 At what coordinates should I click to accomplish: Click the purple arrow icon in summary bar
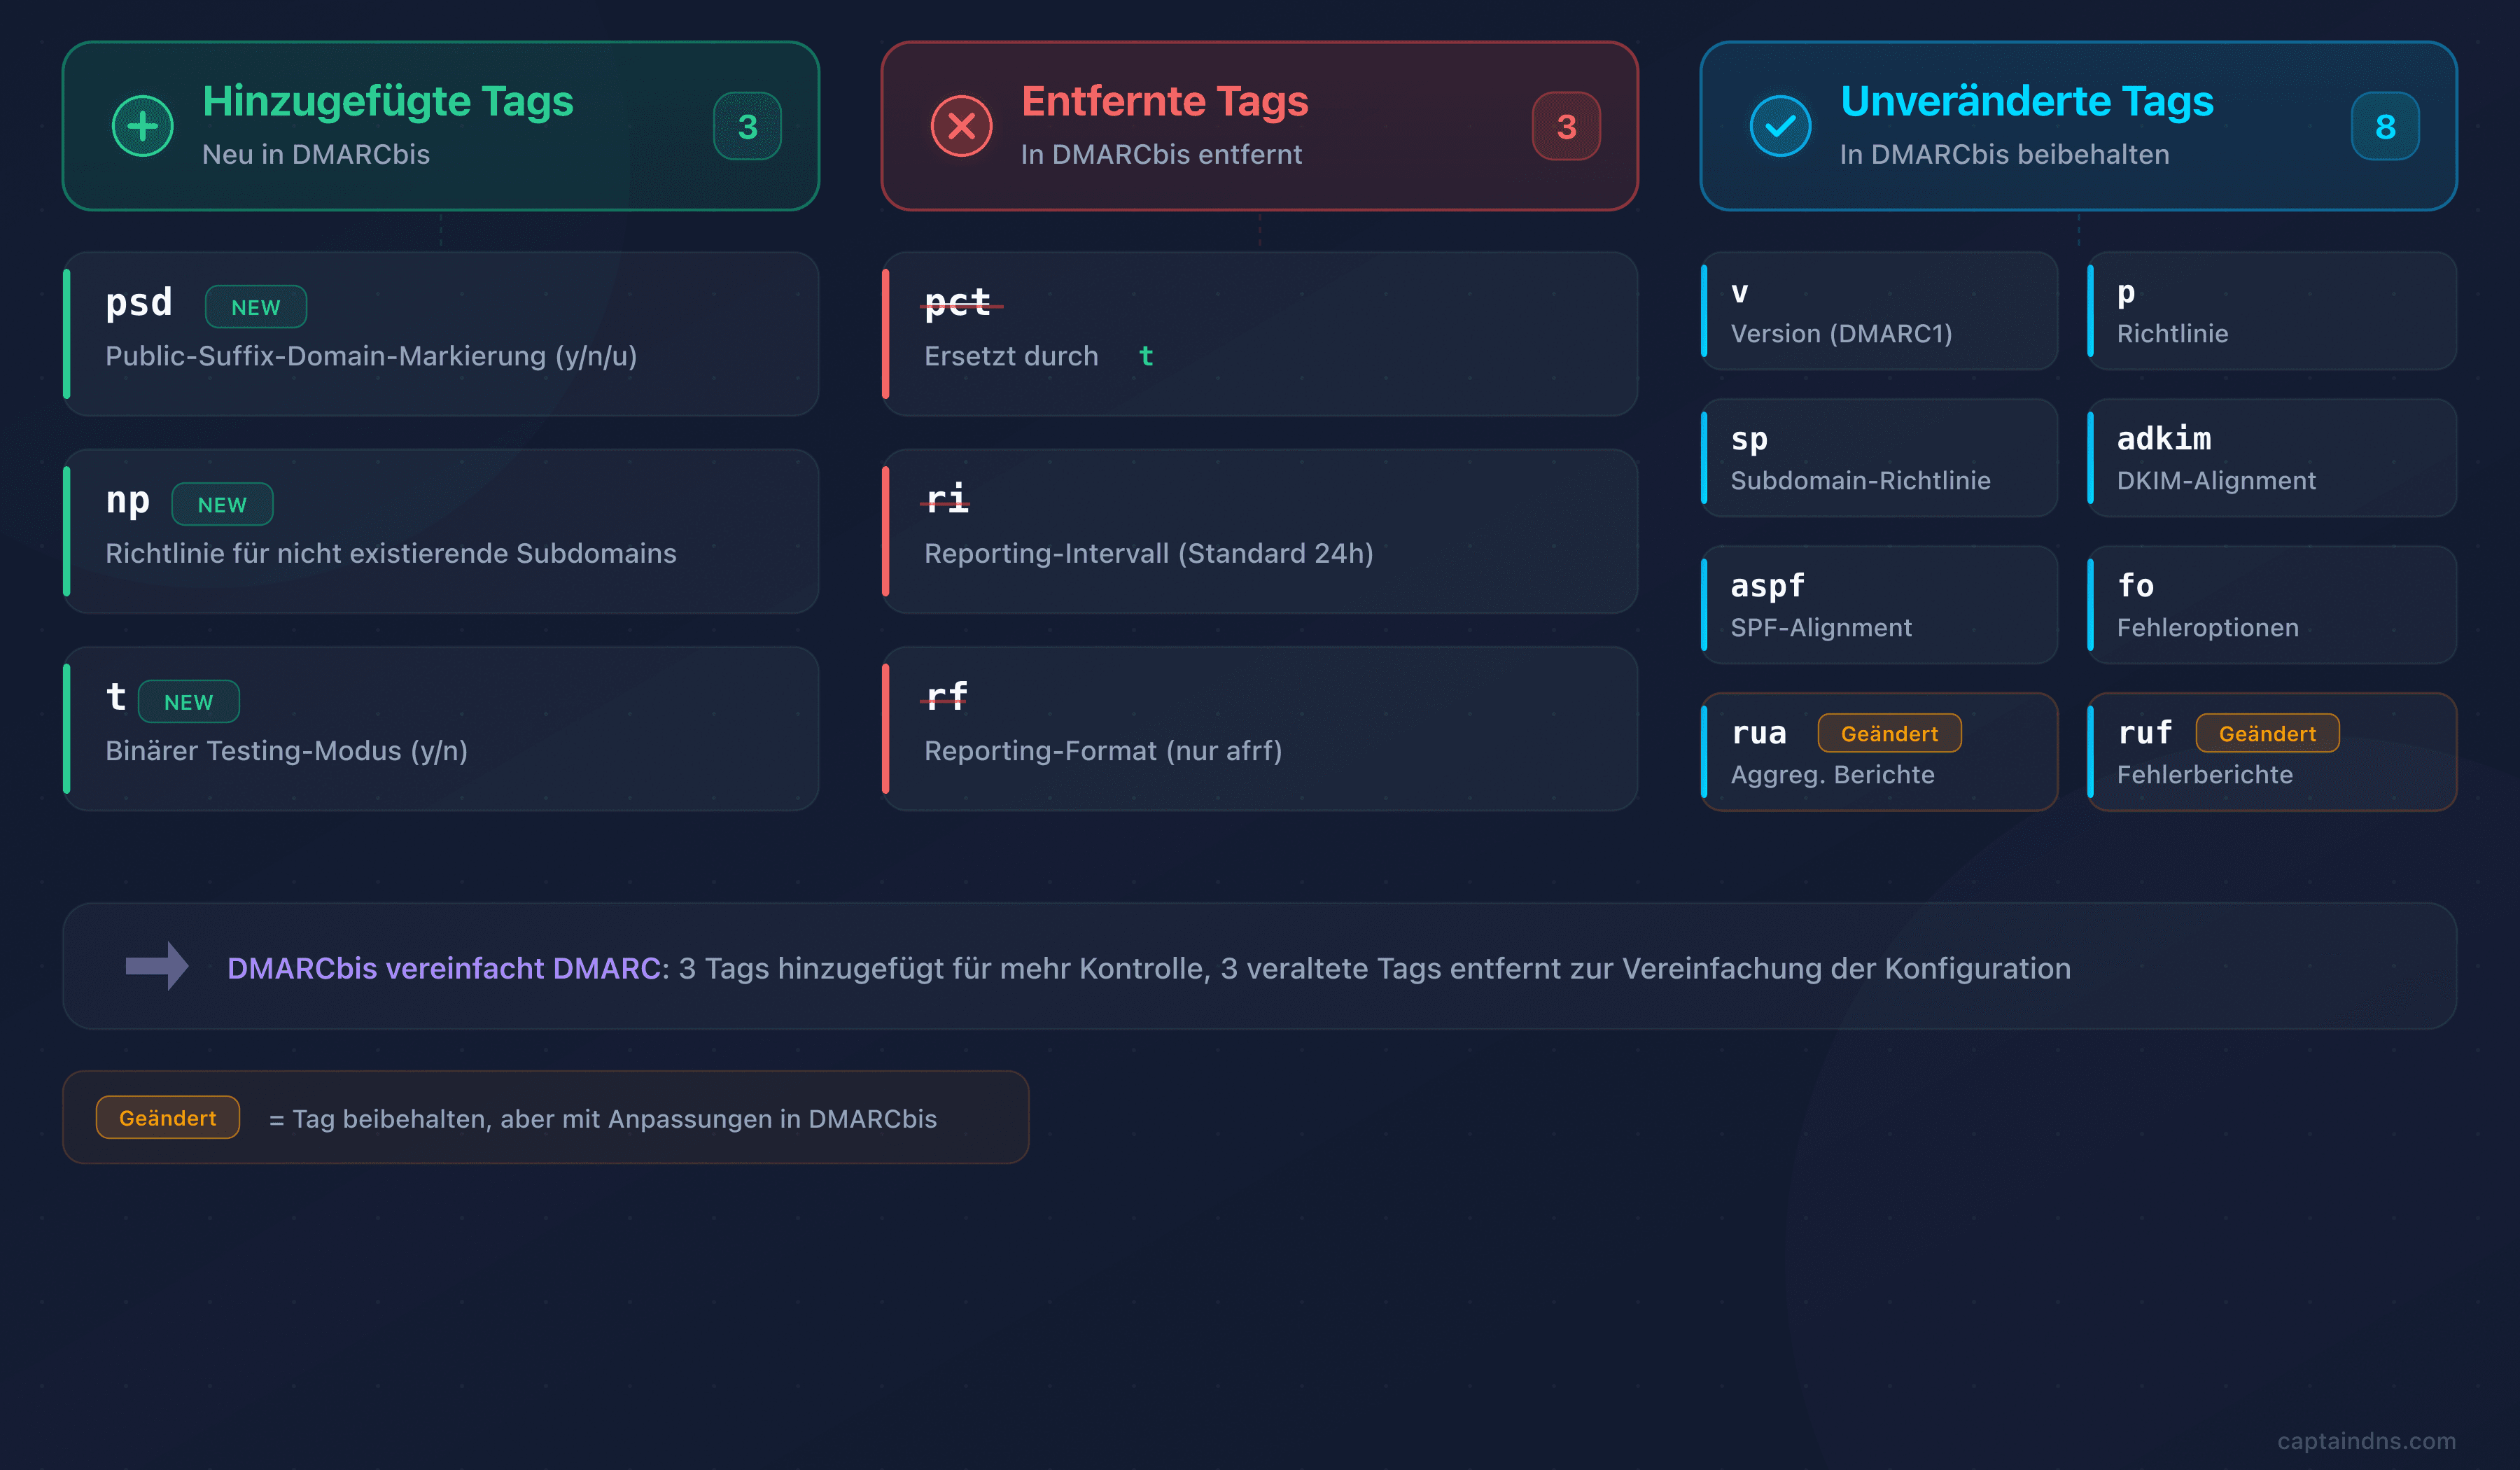coord(158,967)
